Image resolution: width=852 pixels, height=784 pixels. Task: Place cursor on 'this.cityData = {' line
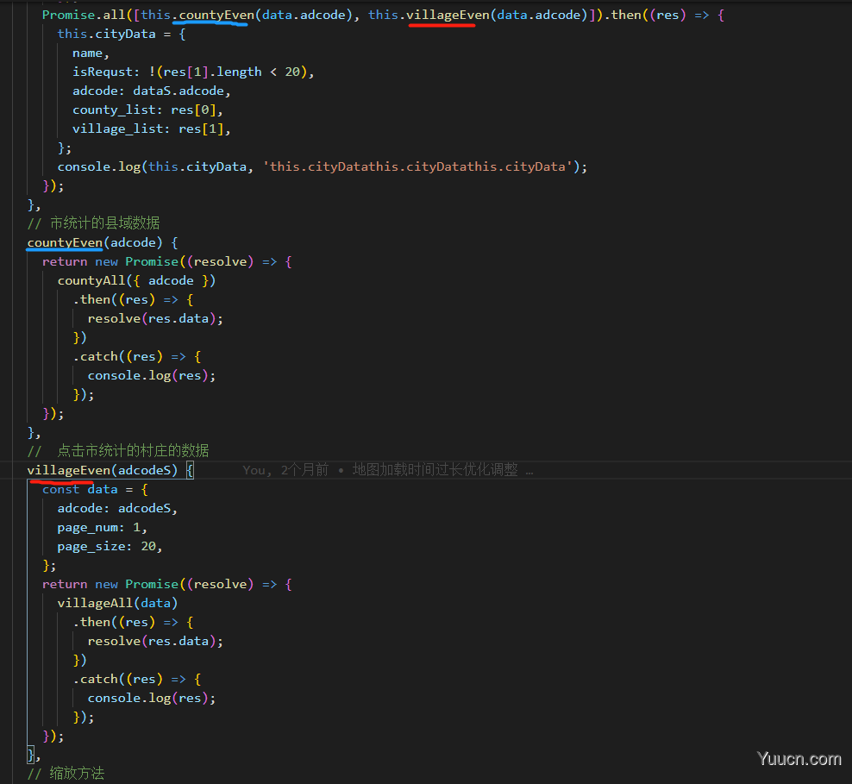pos(122,34)
